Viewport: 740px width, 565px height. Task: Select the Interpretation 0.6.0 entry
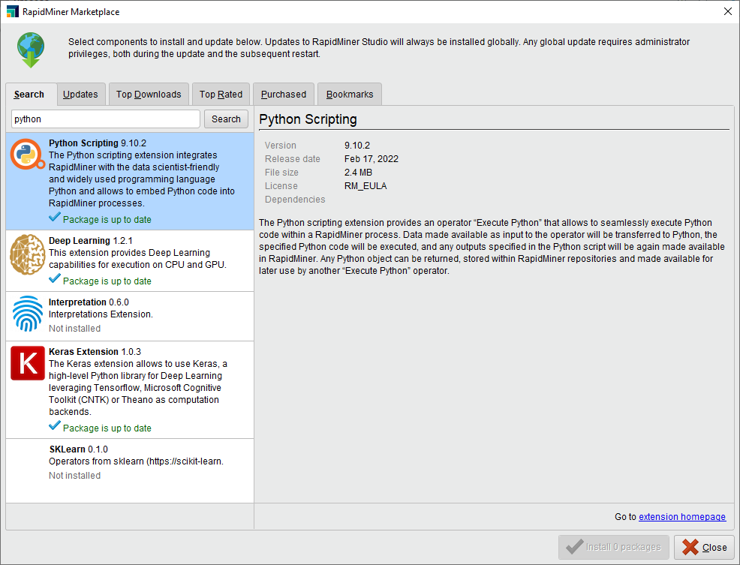130,316
